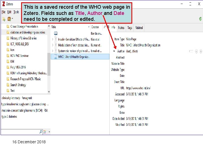
Task: Click scroll down arrow in collections pane
Action: (49, 92)
